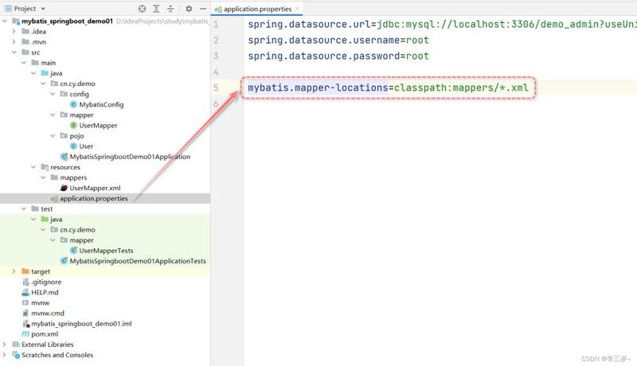
Task: Click the target folder icon
Action: [25, 271]
